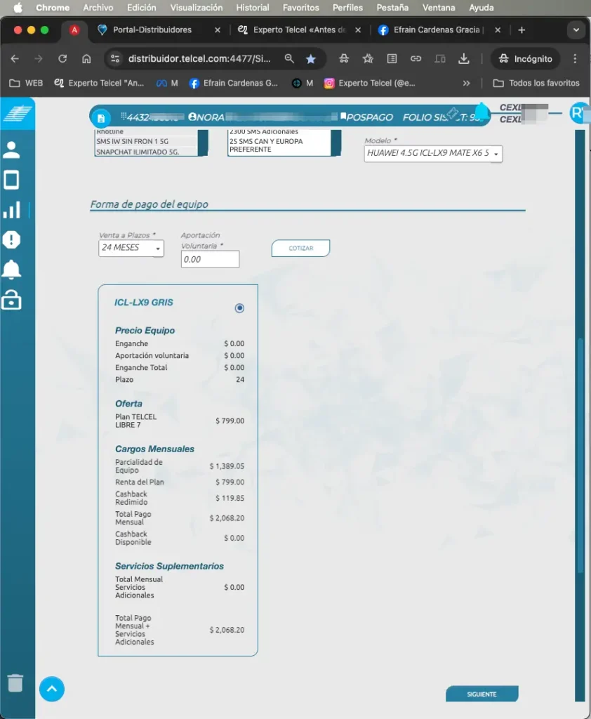Open the Archivo menu
591x719 pixels.
click(98, 7)
